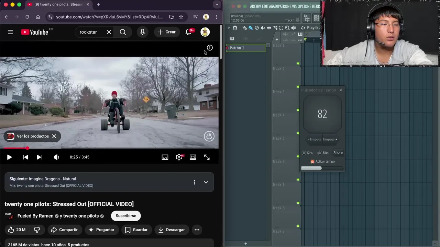440x247 pixels.
Task: Select the playlist Mute tool
Action: [263, 28]
